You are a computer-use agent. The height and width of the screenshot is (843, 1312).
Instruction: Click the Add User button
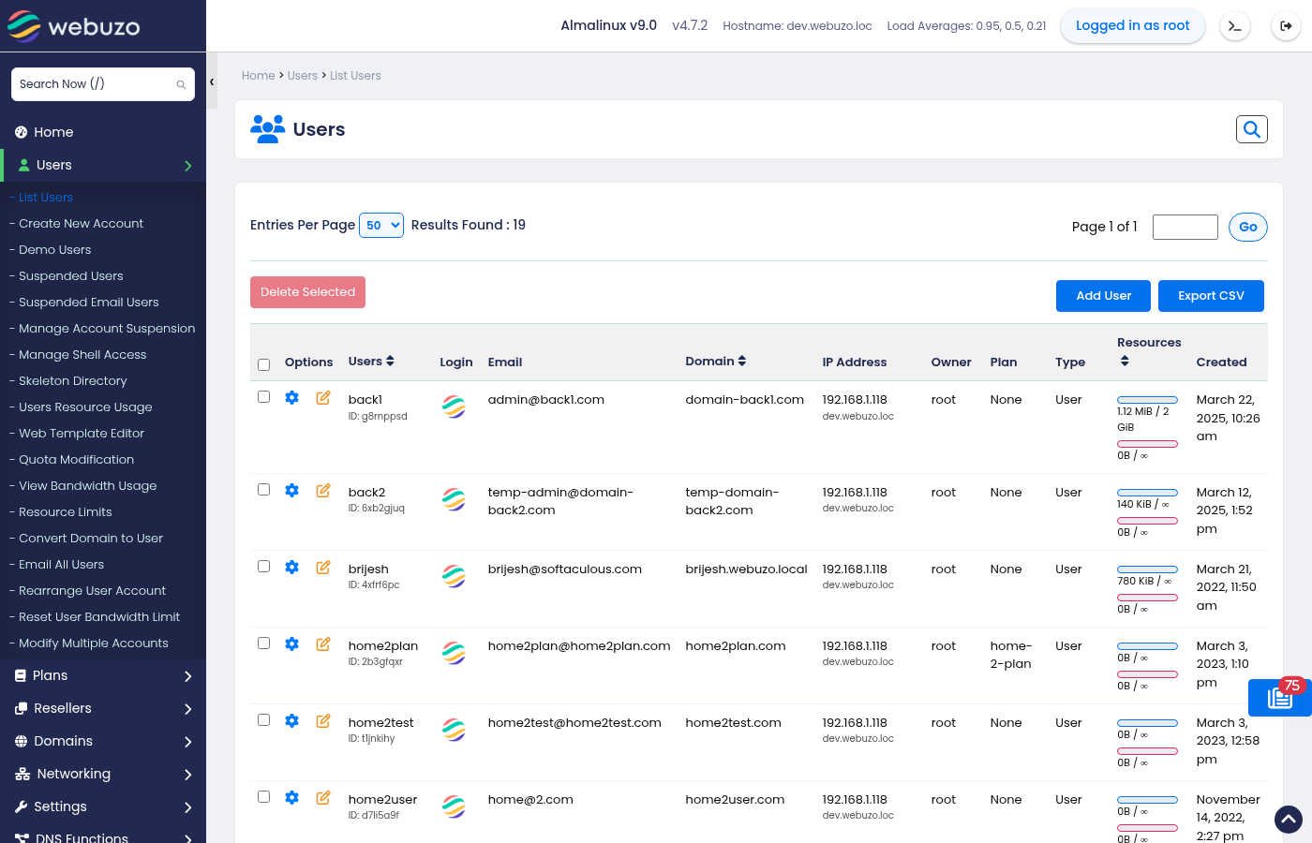[1104, 296]
